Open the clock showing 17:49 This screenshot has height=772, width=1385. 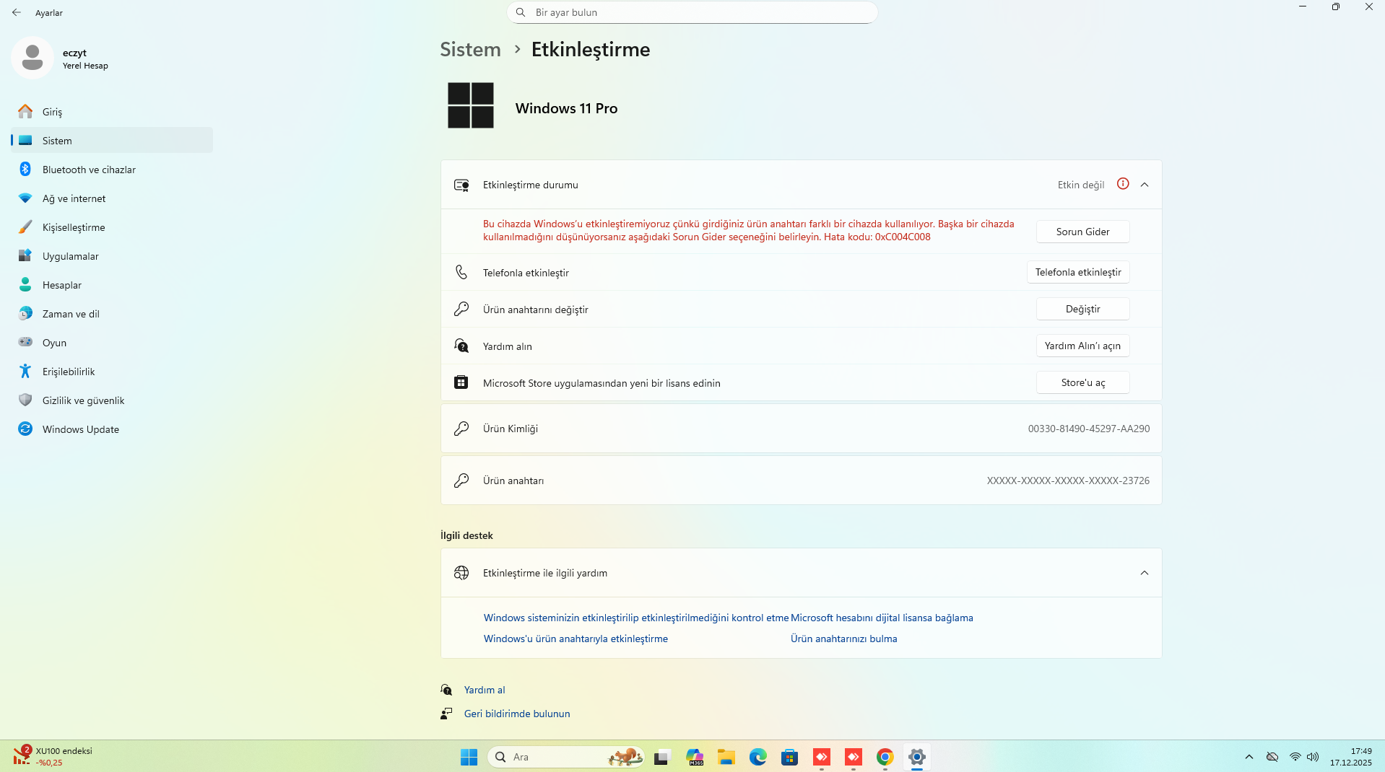[1351, 757]
